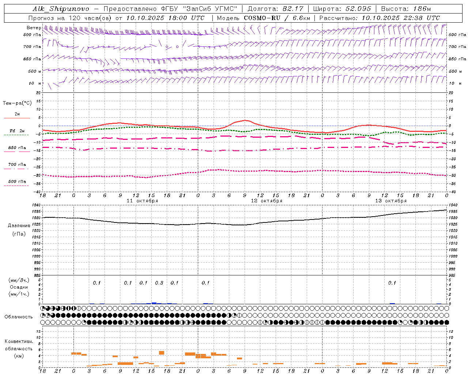Click the Облачность cloud cover row label
The width and height of the screenshot is (468, 374).
point(19,317)
